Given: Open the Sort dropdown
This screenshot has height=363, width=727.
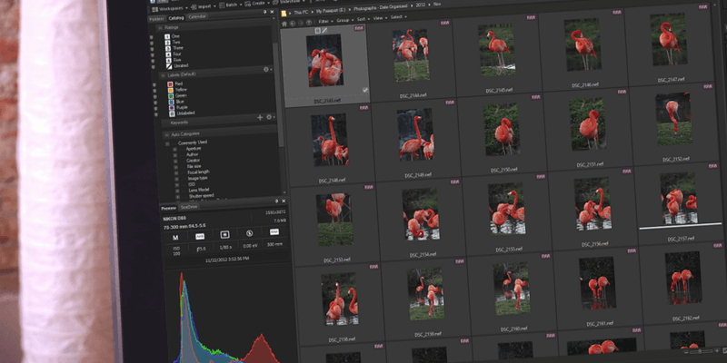Looking at the screenshot, I should point(363,19).
